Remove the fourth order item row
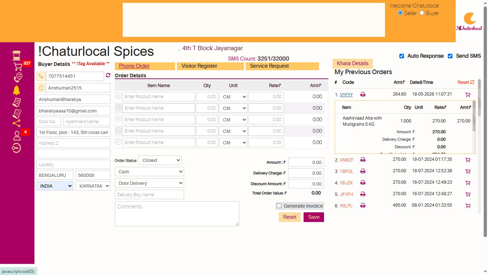The image size is (488, 275). point(118,130)
